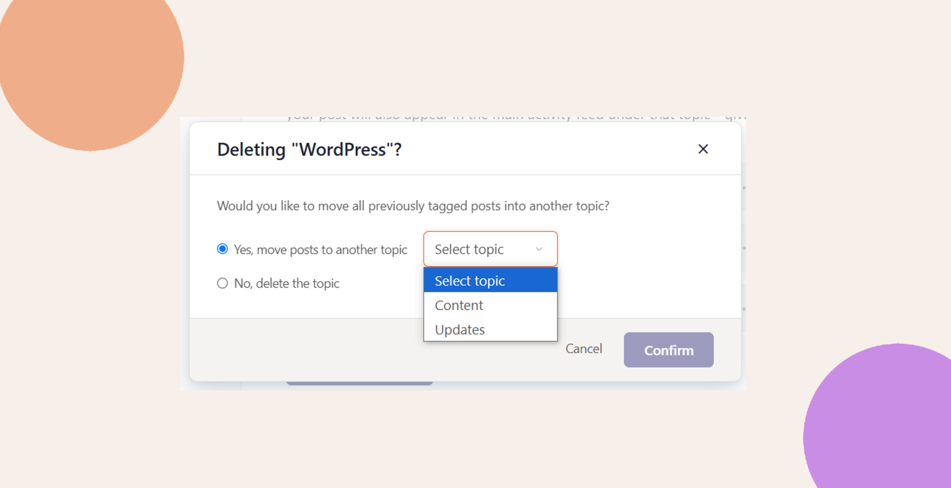The image size is (951, 488).
Task: Choose 'Updates' from the topic list
Action: [490, 329]
